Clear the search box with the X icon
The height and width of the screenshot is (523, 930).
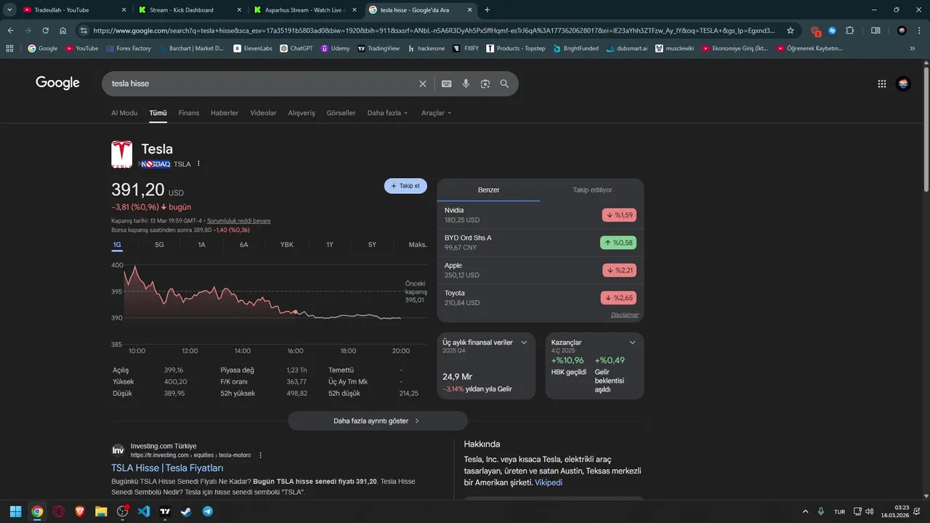pos(423,84)
